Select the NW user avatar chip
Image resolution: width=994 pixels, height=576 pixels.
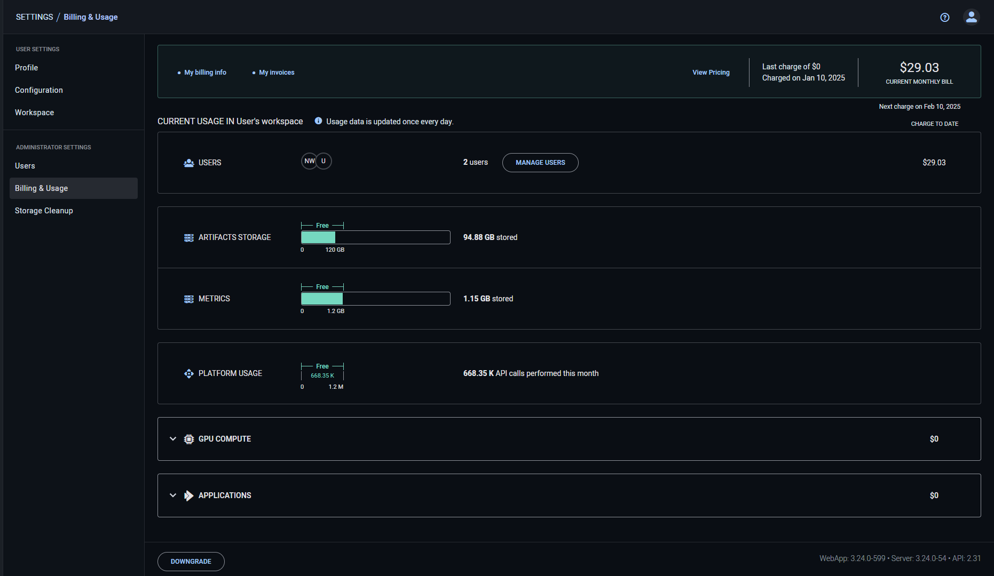(x=309, y=161)
